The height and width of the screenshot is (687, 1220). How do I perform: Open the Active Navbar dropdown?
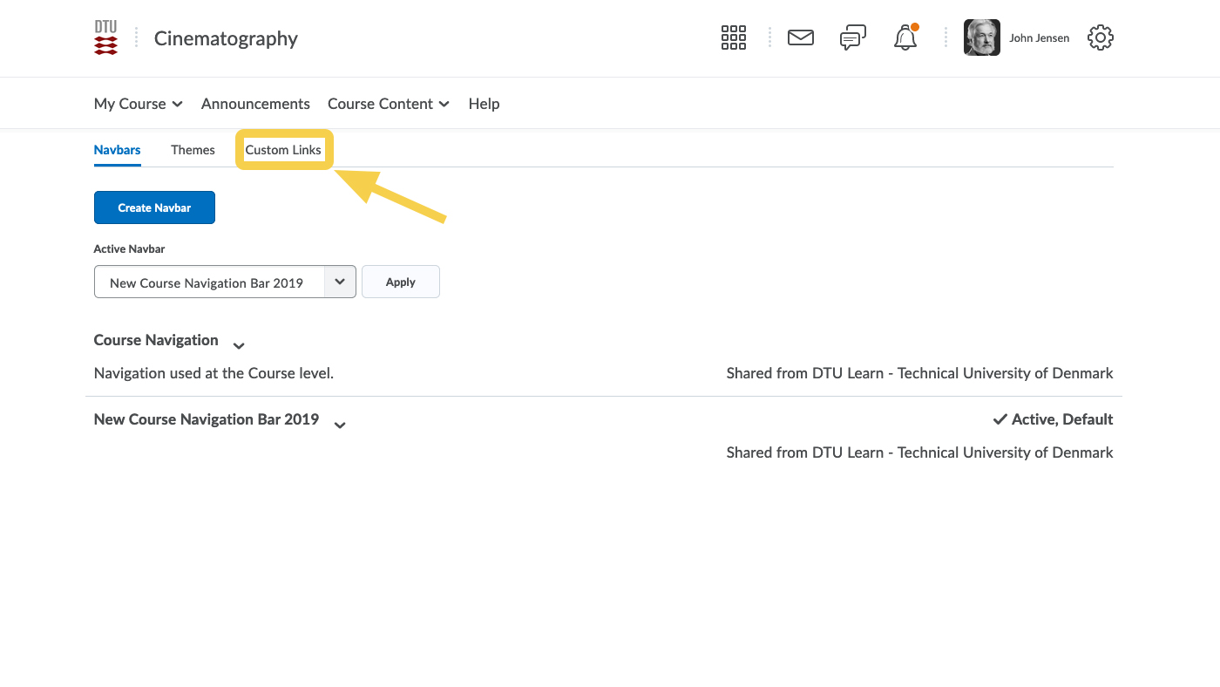[x=225, y=282]
